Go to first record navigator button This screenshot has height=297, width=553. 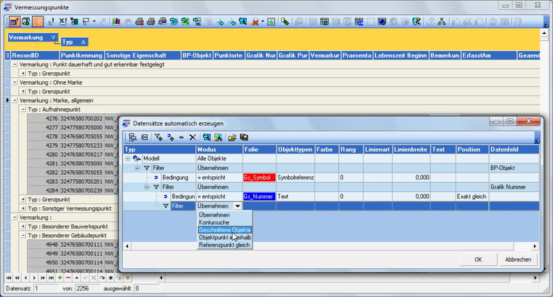click(x=9, y=278)
